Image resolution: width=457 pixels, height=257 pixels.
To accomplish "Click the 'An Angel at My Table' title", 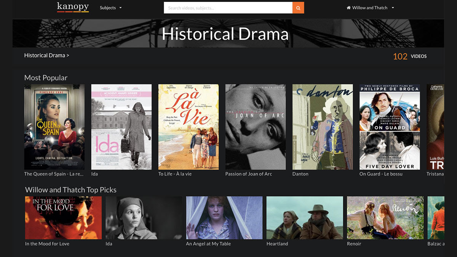I will [208, 244].
